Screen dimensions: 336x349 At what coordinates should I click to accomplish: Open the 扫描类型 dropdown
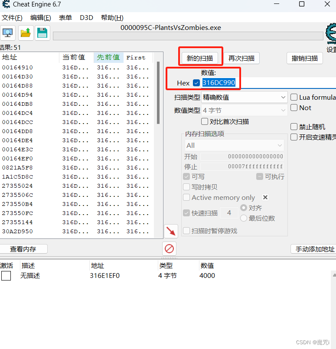pos(245,98)
